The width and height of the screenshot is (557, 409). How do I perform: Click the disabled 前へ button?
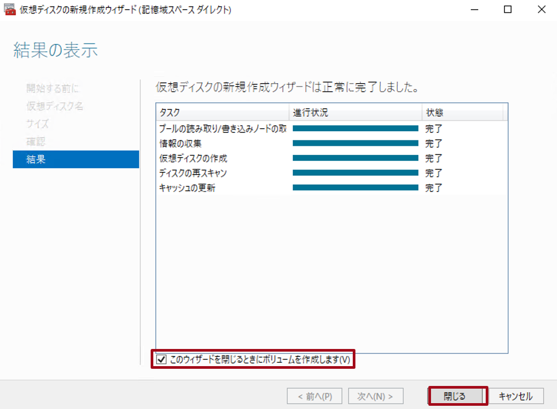pos(314,396)
